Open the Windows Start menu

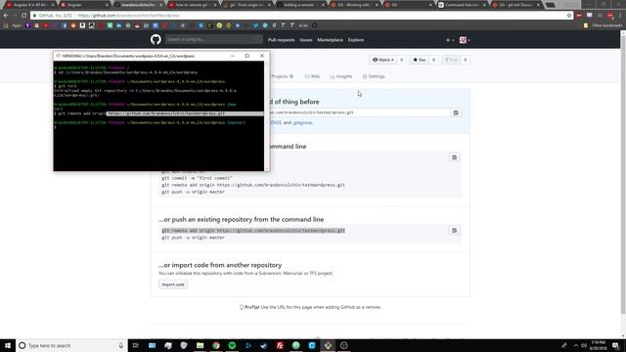pos(8,345)
